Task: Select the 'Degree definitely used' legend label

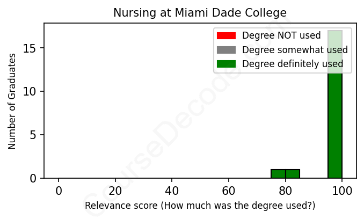Action: pyautogui.click(x=293, y=64)
